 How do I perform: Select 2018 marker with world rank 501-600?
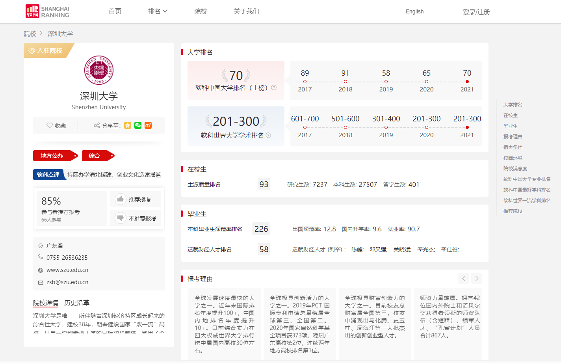[x=346, y=127]
